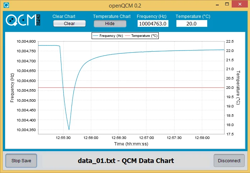Click the 10,004,500 frequency axis tick
This screenshot has height=173, width=250.
[x=26, y=101]
